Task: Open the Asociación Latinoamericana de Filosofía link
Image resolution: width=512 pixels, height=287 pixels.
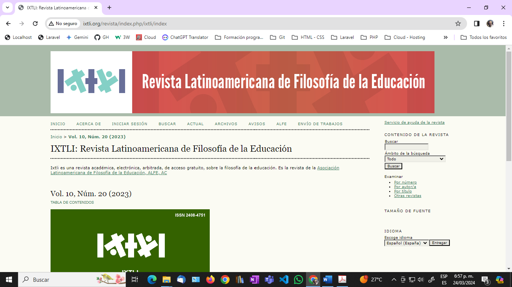Action: pyautogui.click(x=195, y=170)
